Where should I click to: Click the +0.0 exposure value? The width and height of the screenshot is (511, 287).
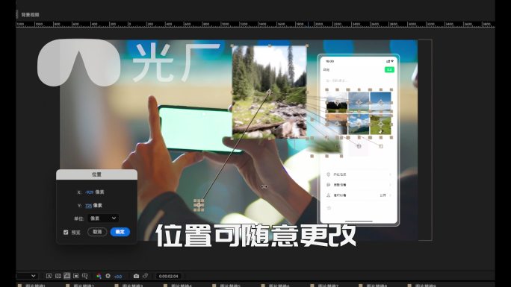118,277
